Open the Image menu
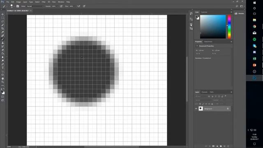 point(18,2)
